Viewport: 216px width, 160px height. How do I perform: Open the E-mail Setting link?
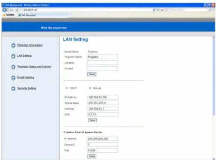coord(25,77)
